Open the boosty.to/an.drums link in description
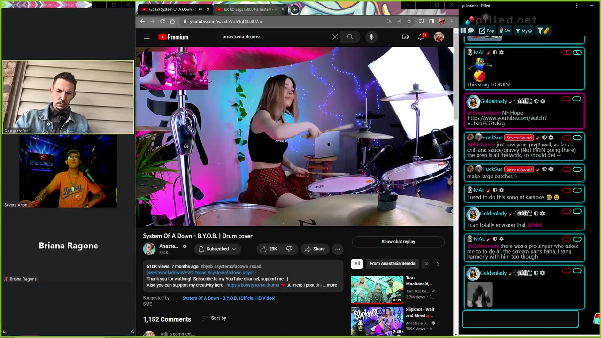The width and height of the screenshot is (601, 338). pyautogui.click(x=253, y=285)
